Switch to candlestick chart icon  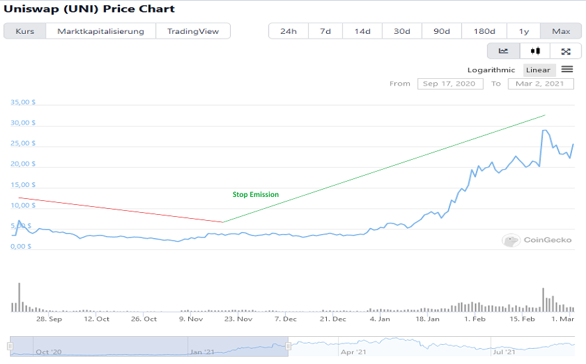[x=535, y=51]
